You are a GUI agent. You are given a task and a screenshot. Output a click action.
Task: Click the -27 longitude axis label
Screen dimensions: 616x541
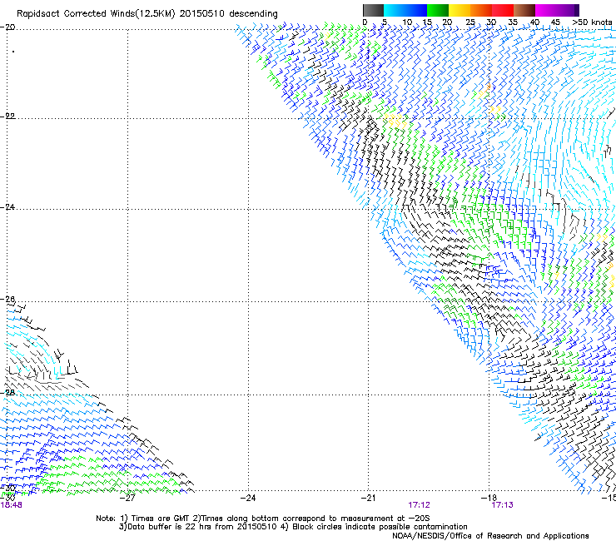click(127, 498)
